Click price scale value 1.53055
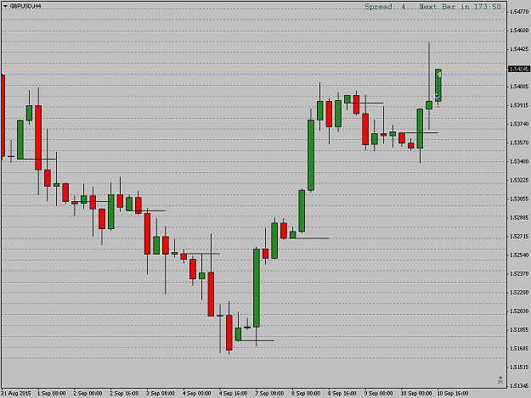This screenshot has width=531, height=398. pos(519,199)
